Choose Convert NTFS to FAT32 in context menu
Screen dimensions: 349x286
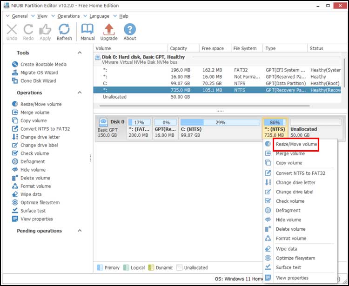300,173
